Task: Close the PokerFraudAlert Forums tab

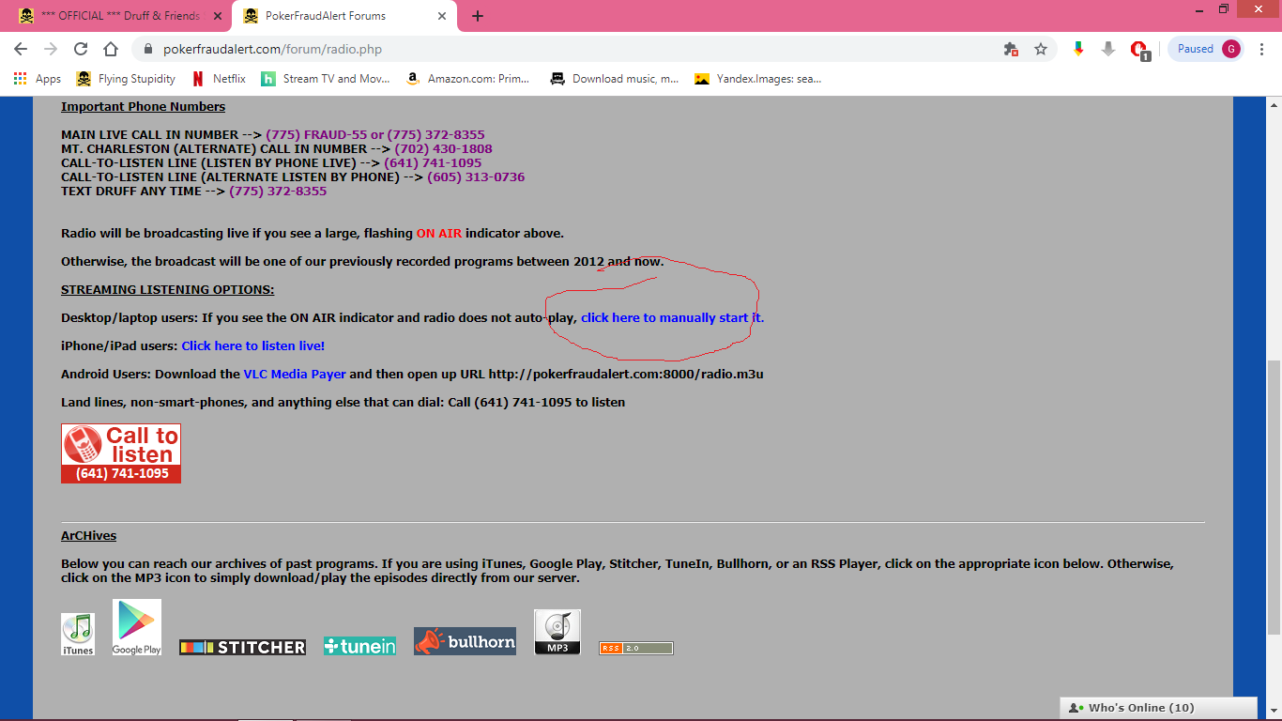Action: [441, 16]
